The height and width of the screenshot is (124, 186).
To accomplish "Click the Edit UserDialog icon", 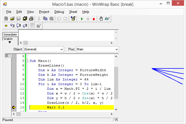I will tap(33, 26).
